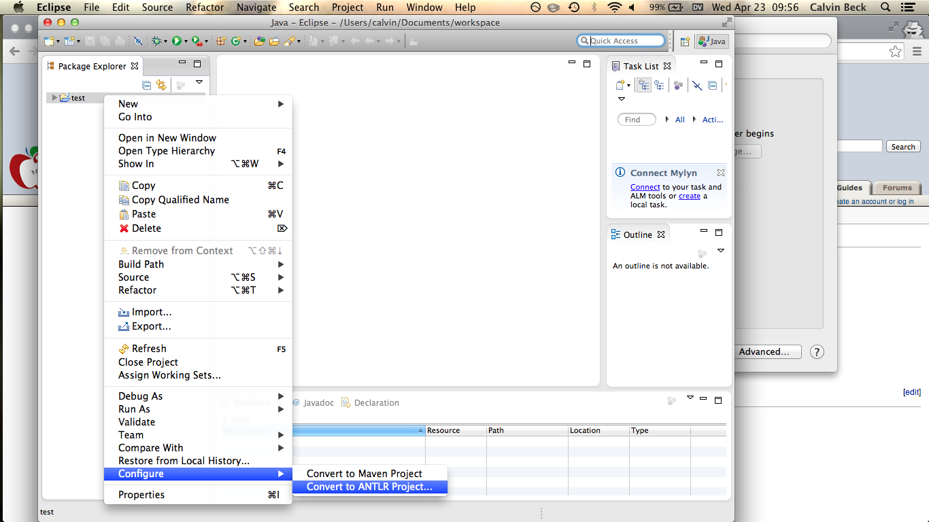Toggle Link with Editor in Package Explorer
The image size is (929, 522).
(161, 85)
